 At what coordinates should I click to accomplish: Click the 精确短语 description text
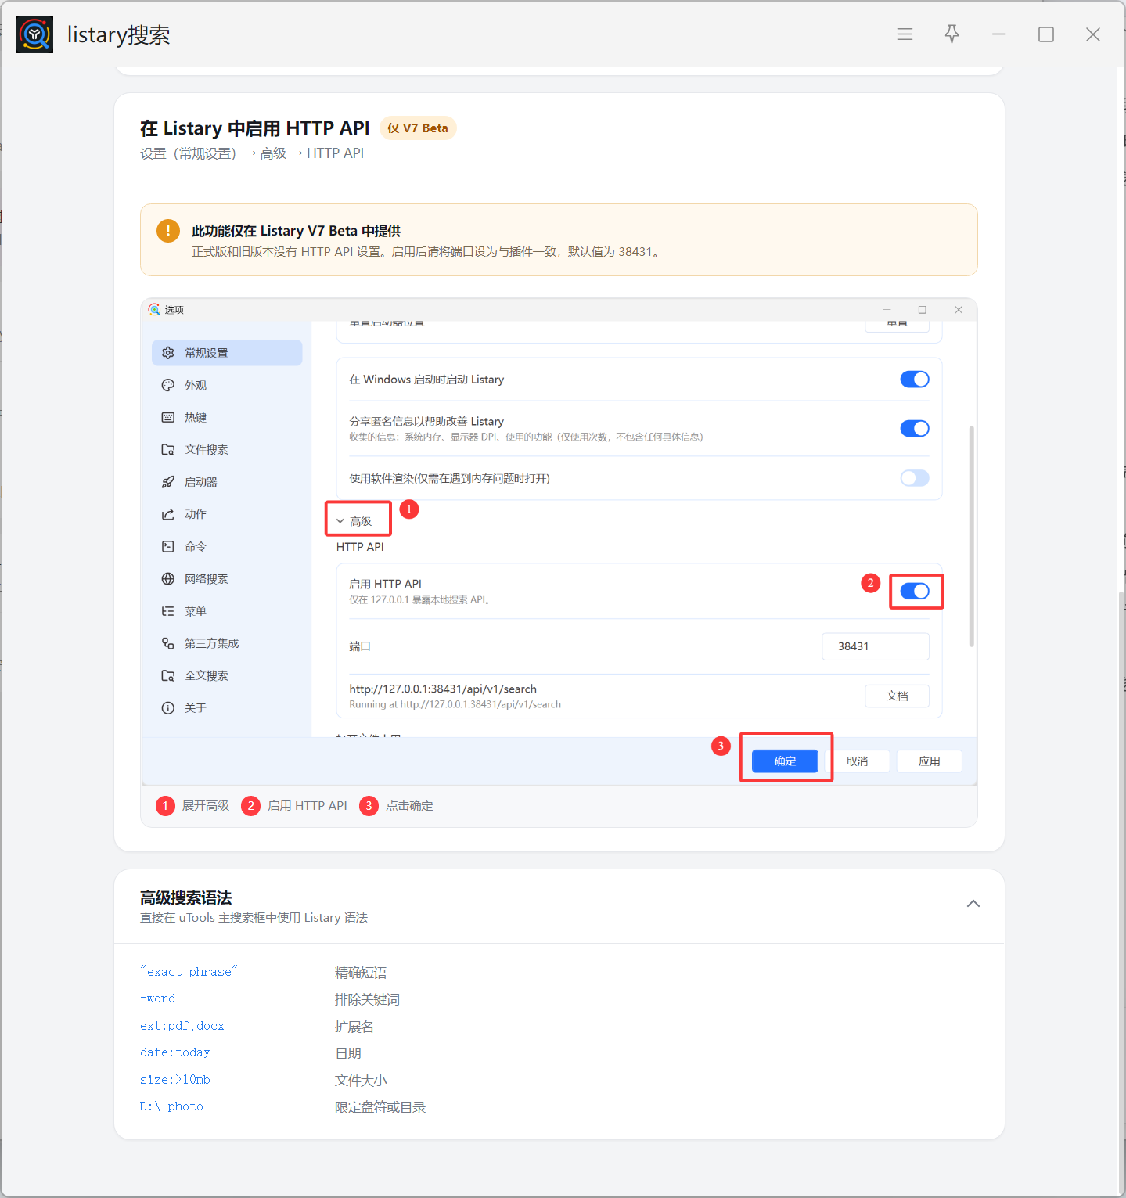361,973
